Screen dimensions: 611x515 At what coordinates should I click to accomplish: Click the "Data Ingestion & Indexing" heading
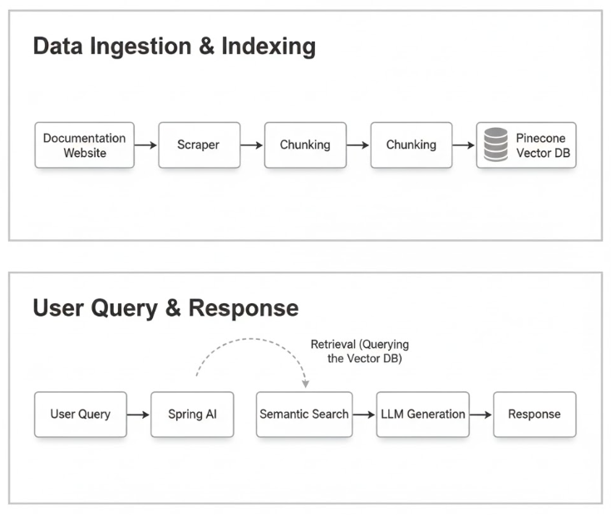click(174, 47)
